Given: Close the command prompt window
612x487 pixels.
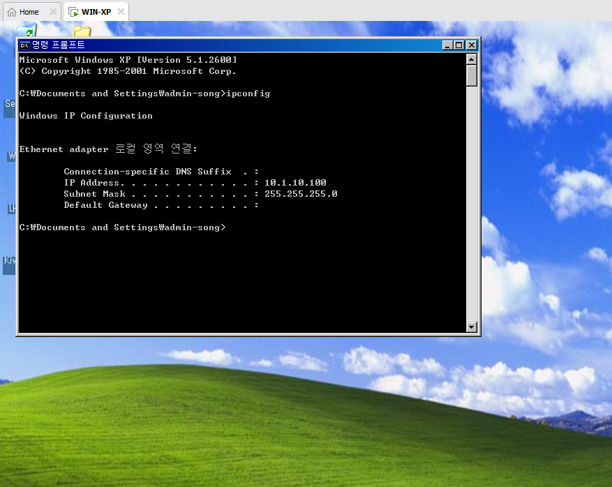Looking at the screenshot, I should [472, 45].
